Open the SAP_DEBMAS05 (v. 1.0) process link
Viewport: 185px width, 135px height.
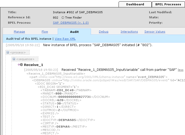[71, 23]
